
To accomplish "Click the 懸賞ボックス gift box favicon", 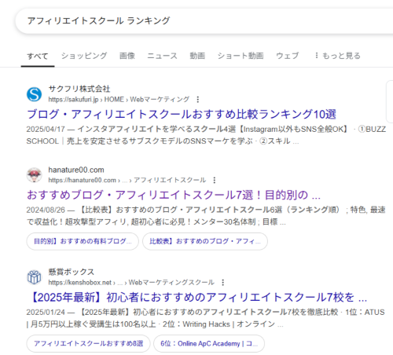I will (34, 277).
